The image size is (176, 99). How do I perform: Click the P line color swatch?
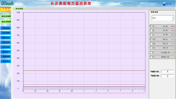[172, 53]
